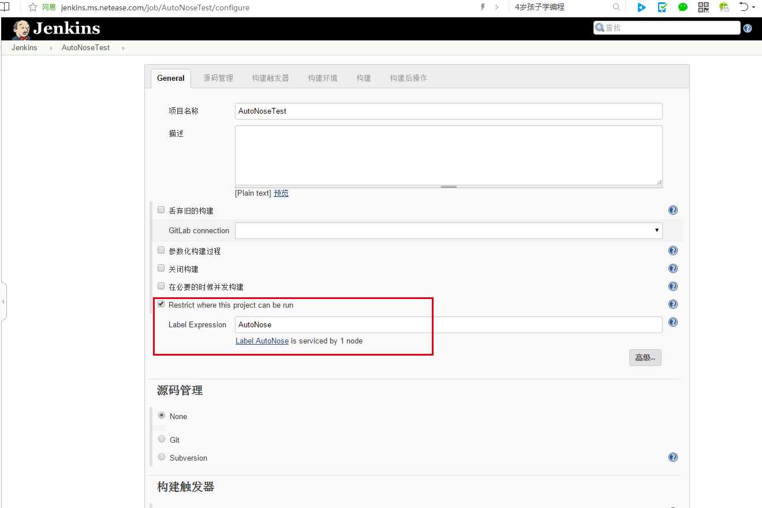762x508 pixels.
Task: Open the blue checklist extension icon
Action: 663,8
